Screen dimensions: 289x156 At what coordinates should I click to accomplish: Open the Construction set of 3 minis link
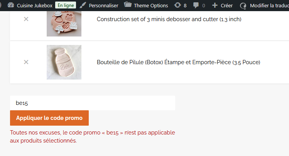pyautogui.click(x=169, y=19)
